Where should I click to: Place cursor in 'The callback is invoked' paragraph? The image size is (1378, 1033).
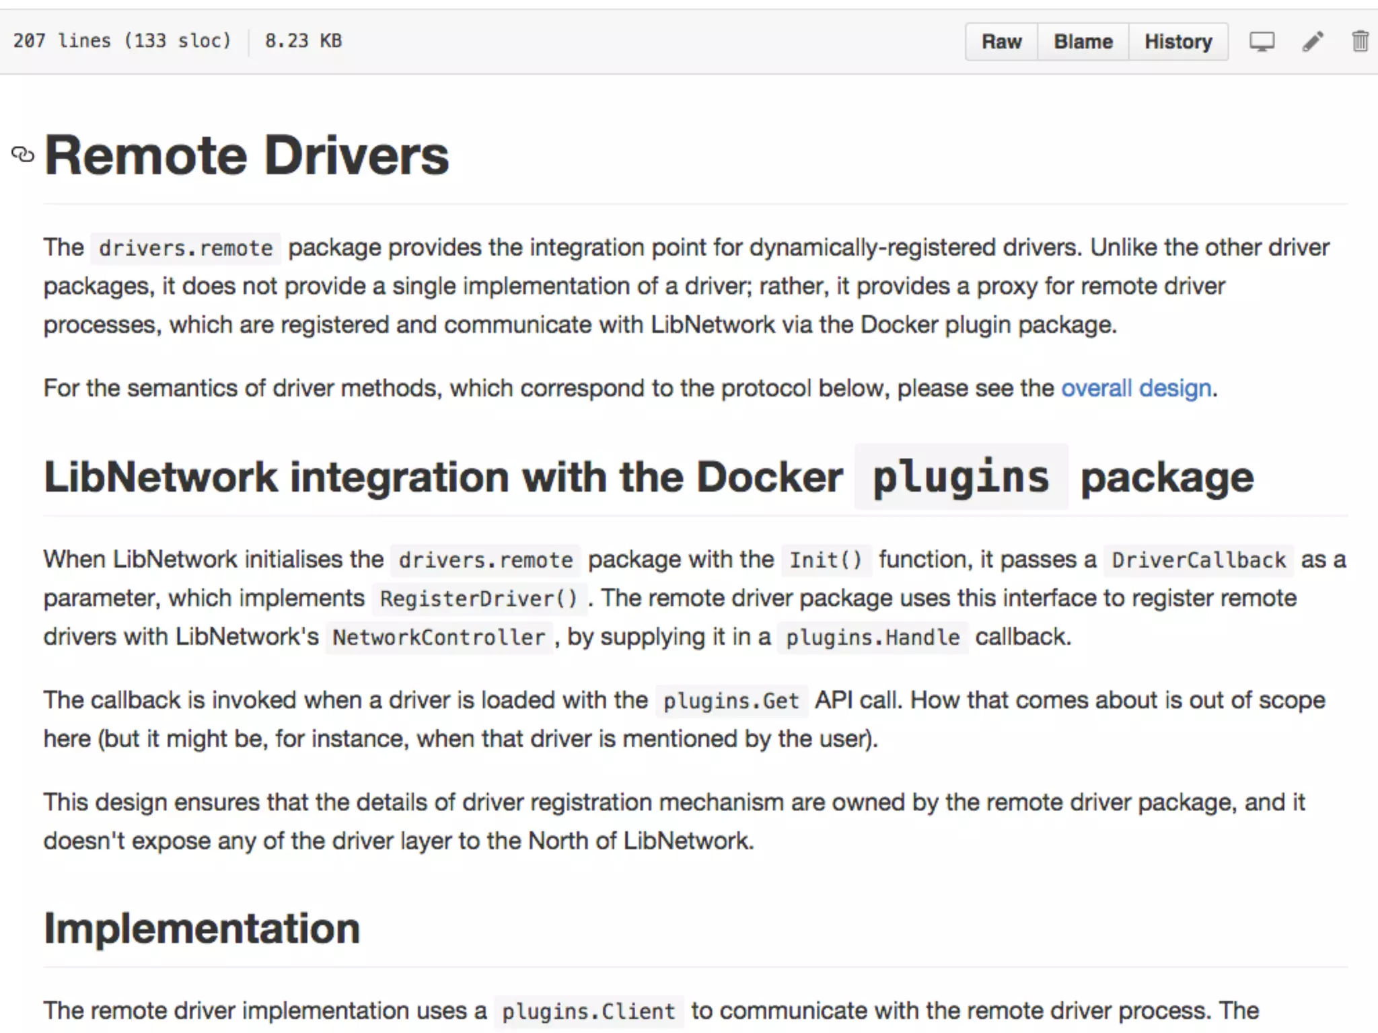(684, 719)
